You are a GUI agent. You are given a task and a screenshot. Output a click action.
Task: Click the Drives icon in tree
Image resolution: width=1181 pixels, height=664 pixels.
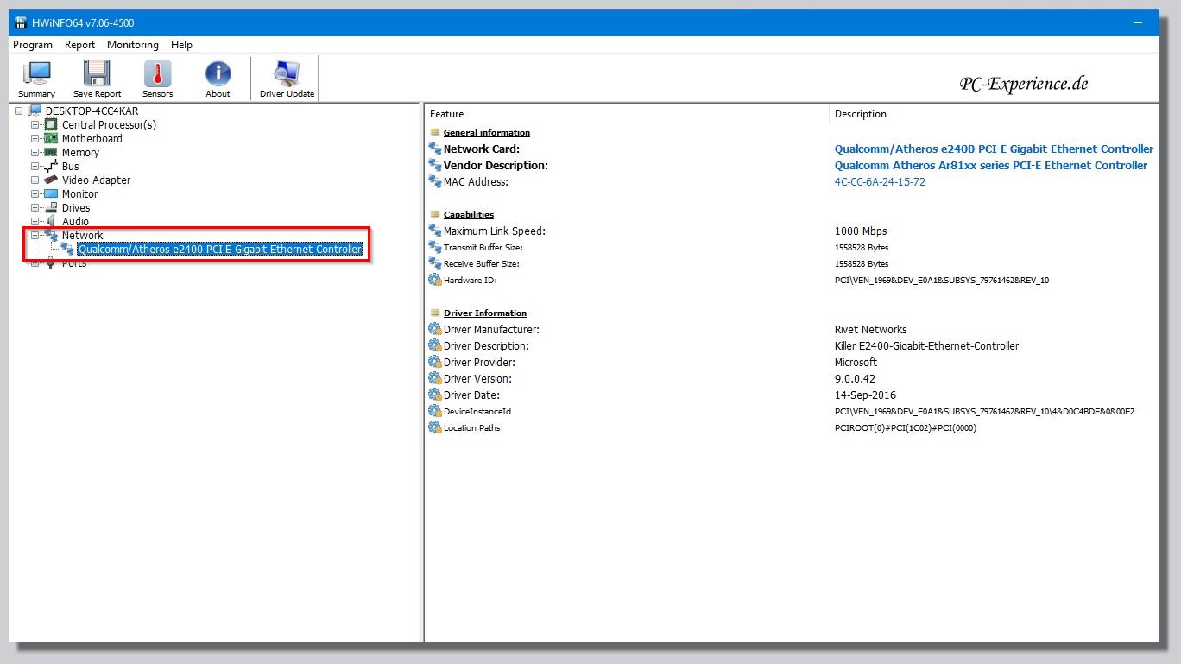[51, 208]
